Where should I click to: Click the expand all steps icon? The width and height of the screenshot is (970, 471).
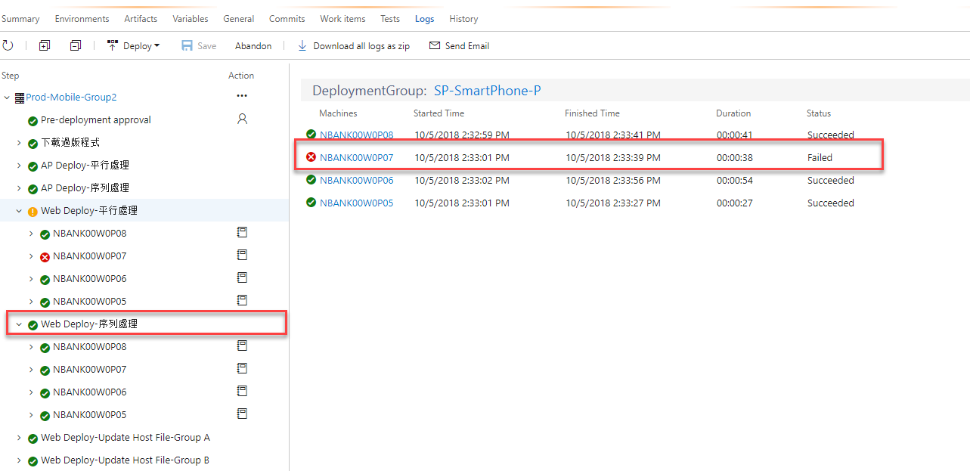pos(45,45)
